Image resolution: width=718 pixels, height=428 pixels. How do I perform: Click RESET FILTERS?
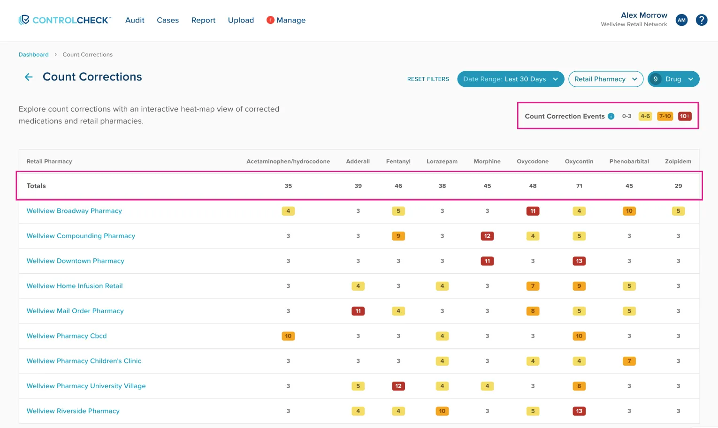[x=428, y=79]
